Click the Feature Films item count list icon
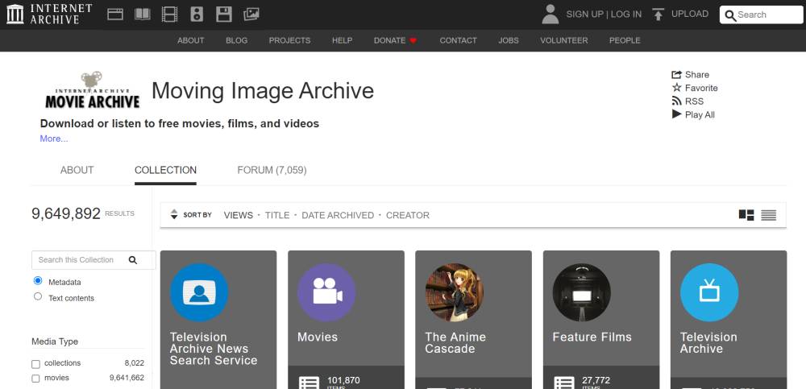The width and height of the screenshot is (806, 389). click(x=564, y=383)
